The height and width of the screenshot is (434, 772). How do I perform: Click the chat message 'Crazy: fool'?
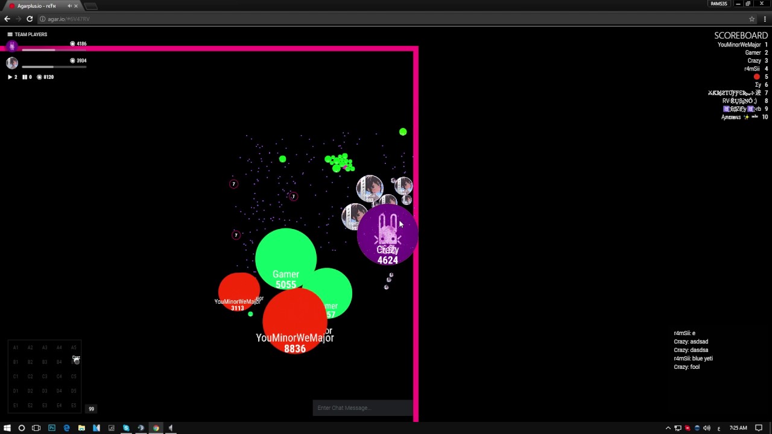pyautogui.click(x=686, y=367)
